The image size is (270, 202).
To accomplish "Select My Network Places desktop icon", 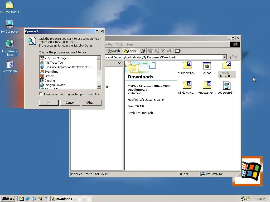I will point(10,48).
